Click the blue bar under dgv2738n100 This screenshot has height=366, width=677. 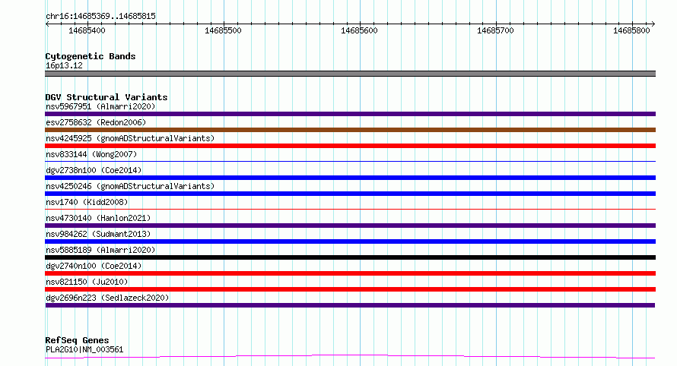point(350,178)
